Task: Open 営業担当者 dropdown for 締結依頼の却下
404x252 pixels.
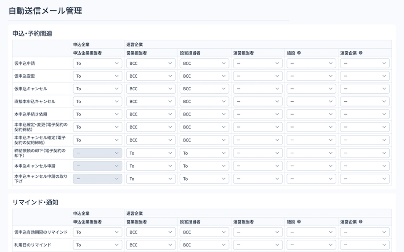Action: (x=151, y=153)
